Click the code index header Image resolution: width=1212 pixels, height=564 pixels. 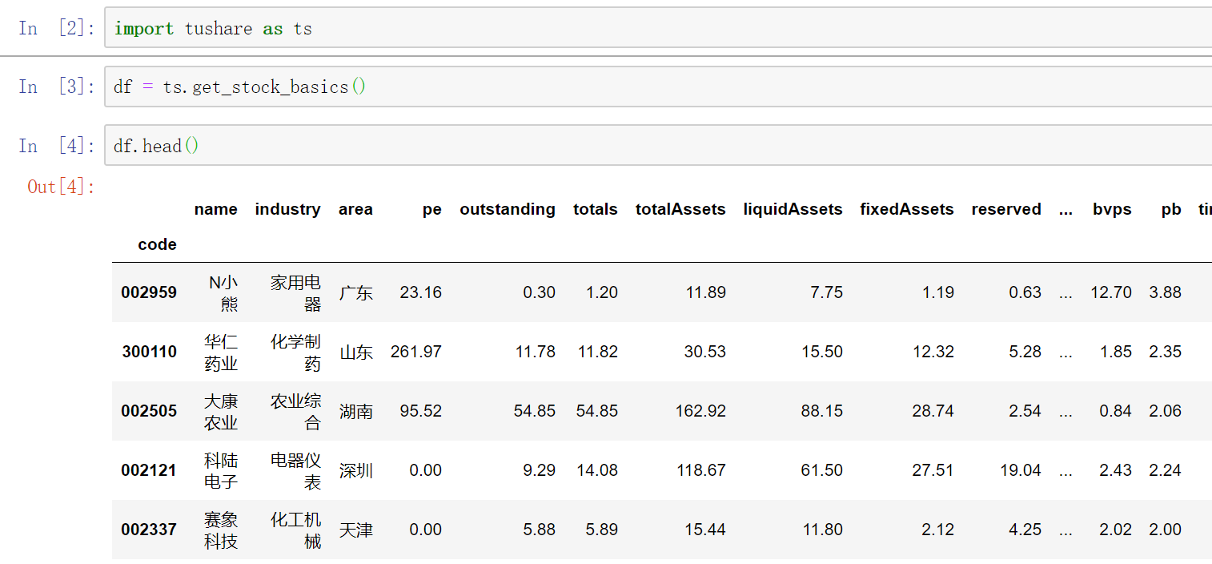[x=157, y=244]
